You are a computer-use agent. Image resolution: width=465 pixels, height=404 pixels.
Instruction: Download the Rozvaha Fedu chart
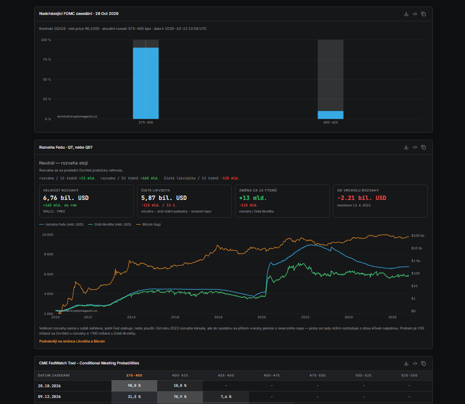pyautogui.click(x=406, y=147)
